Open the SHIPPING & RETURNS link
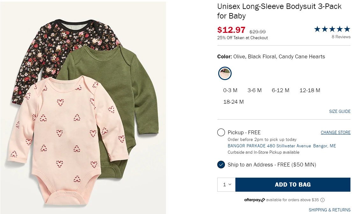Screen dimensions: 353x214 [329, 210]
